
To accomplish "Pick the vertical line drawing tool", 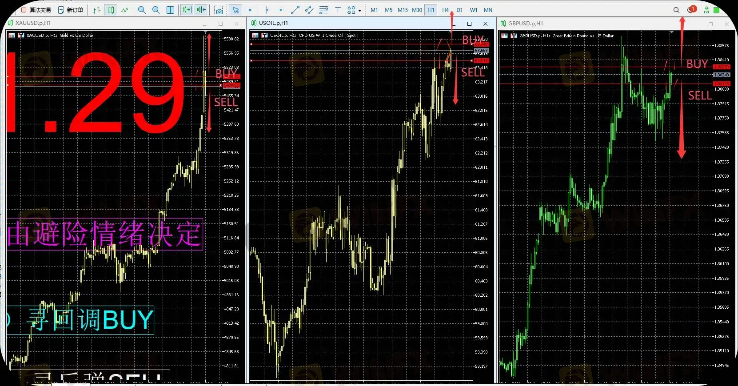I will tap(267, 10).
